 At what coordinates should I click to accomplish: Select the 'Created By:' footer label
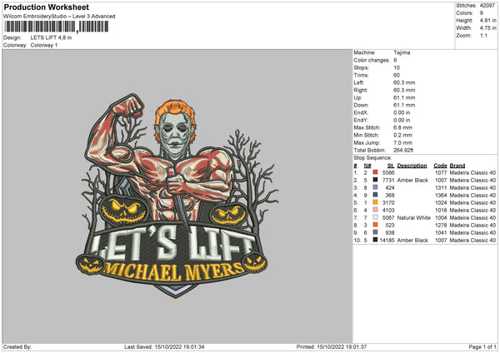[17, 347]
